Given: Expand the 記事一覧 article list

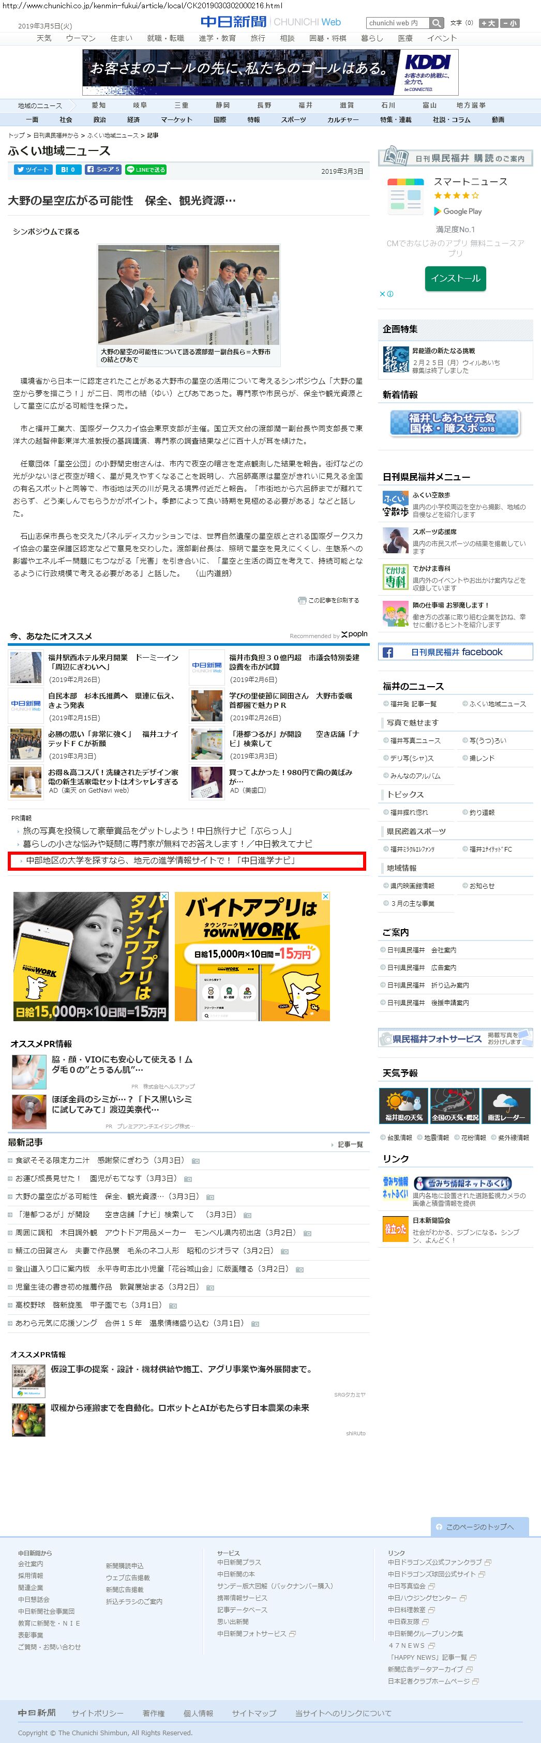Looking at the screenshot, I should (x=350, y=1144).
